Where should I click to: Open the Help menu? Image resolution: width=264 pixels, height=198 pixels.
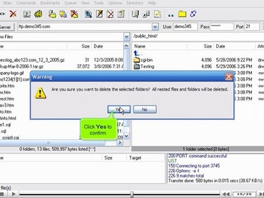pos(152,3)
